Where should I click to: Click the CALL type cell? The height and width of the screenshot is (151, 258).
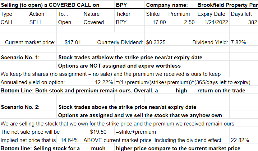tap(14, 22)
